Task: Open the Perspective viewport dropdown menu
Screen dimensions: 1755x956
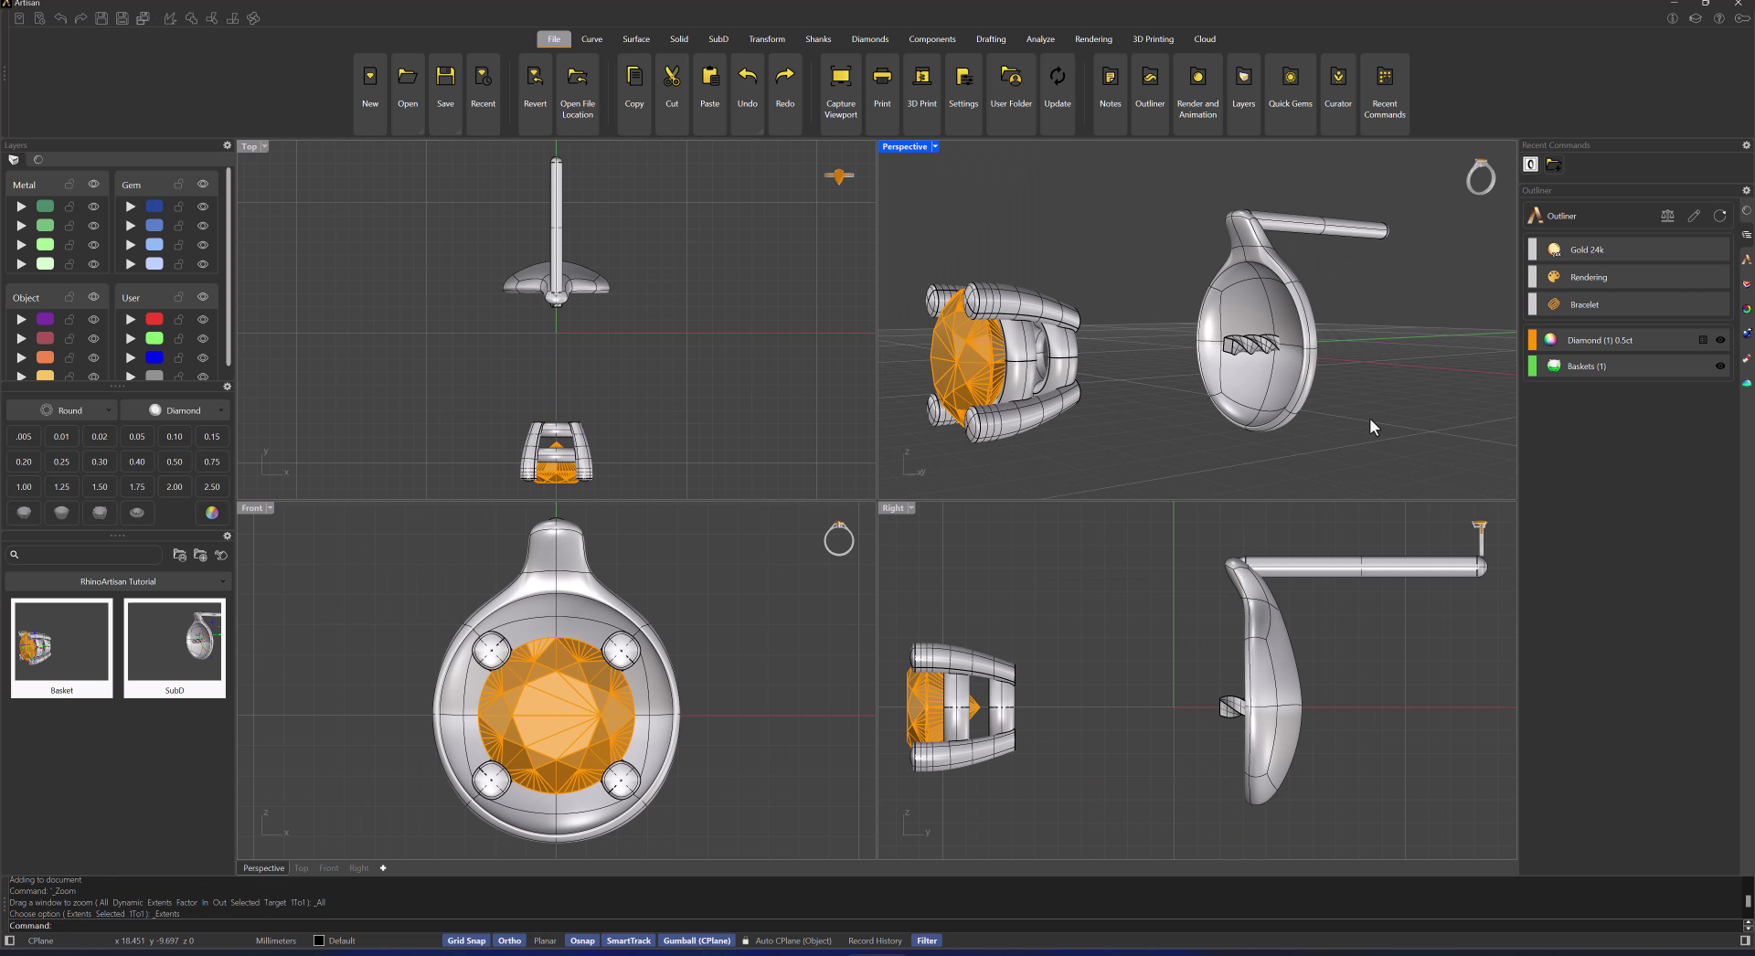Action: coord(934,146)
